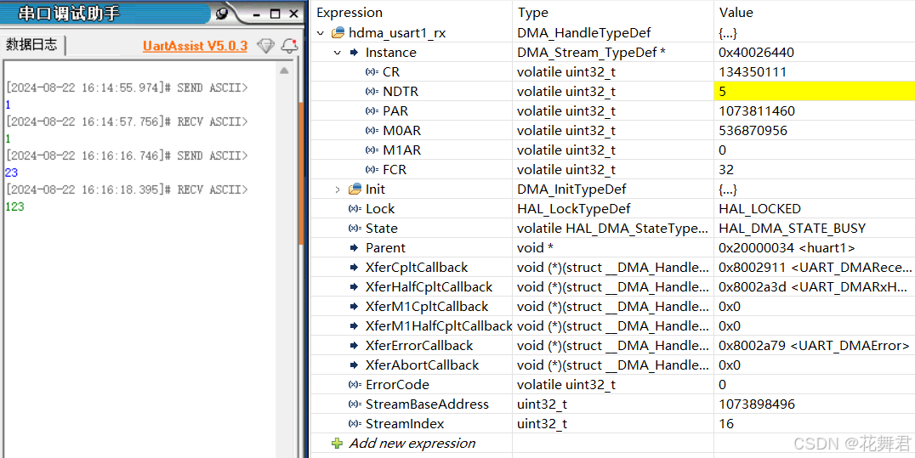Click the pin icon in serial assistant title bar
The image size is (915, 458).
[222, 14]
